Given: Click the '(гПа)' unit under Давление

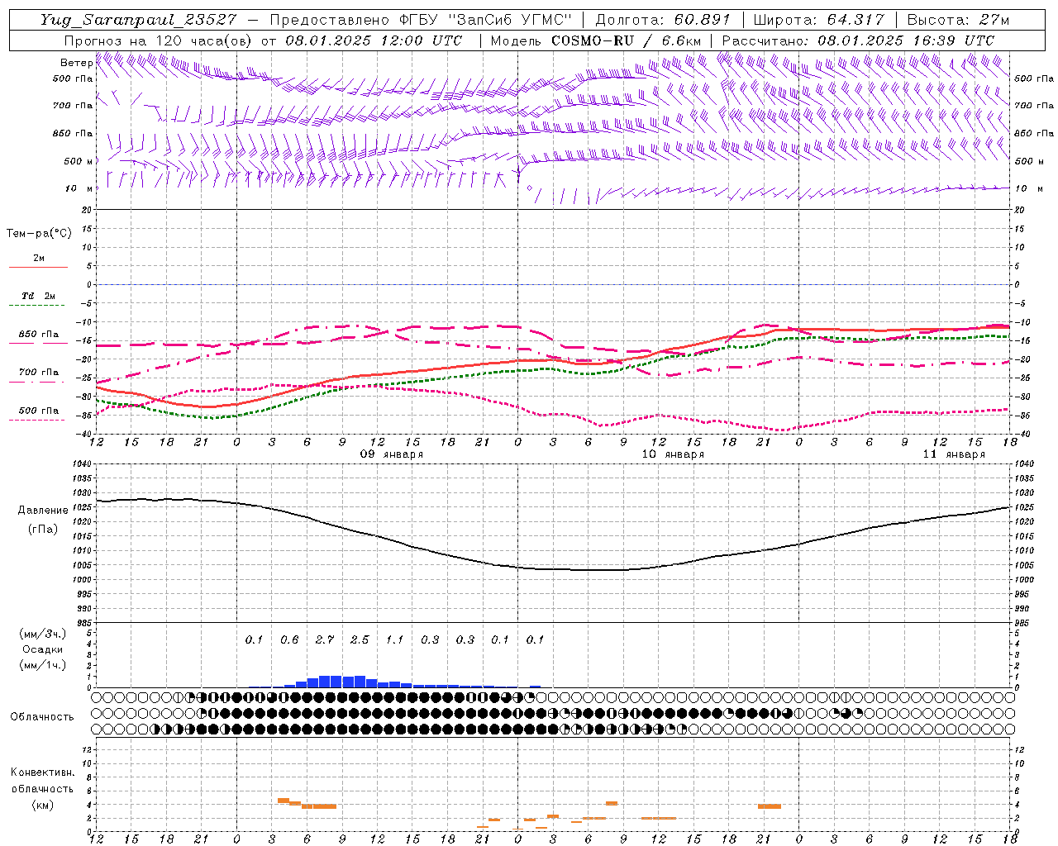Looking at the screenshot, I should tap(43, 530).
